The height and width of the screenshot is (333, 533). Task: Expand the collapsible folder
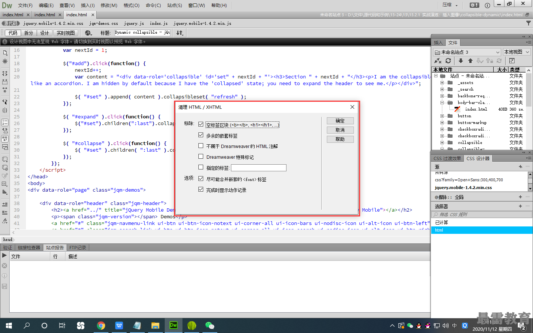442,142
